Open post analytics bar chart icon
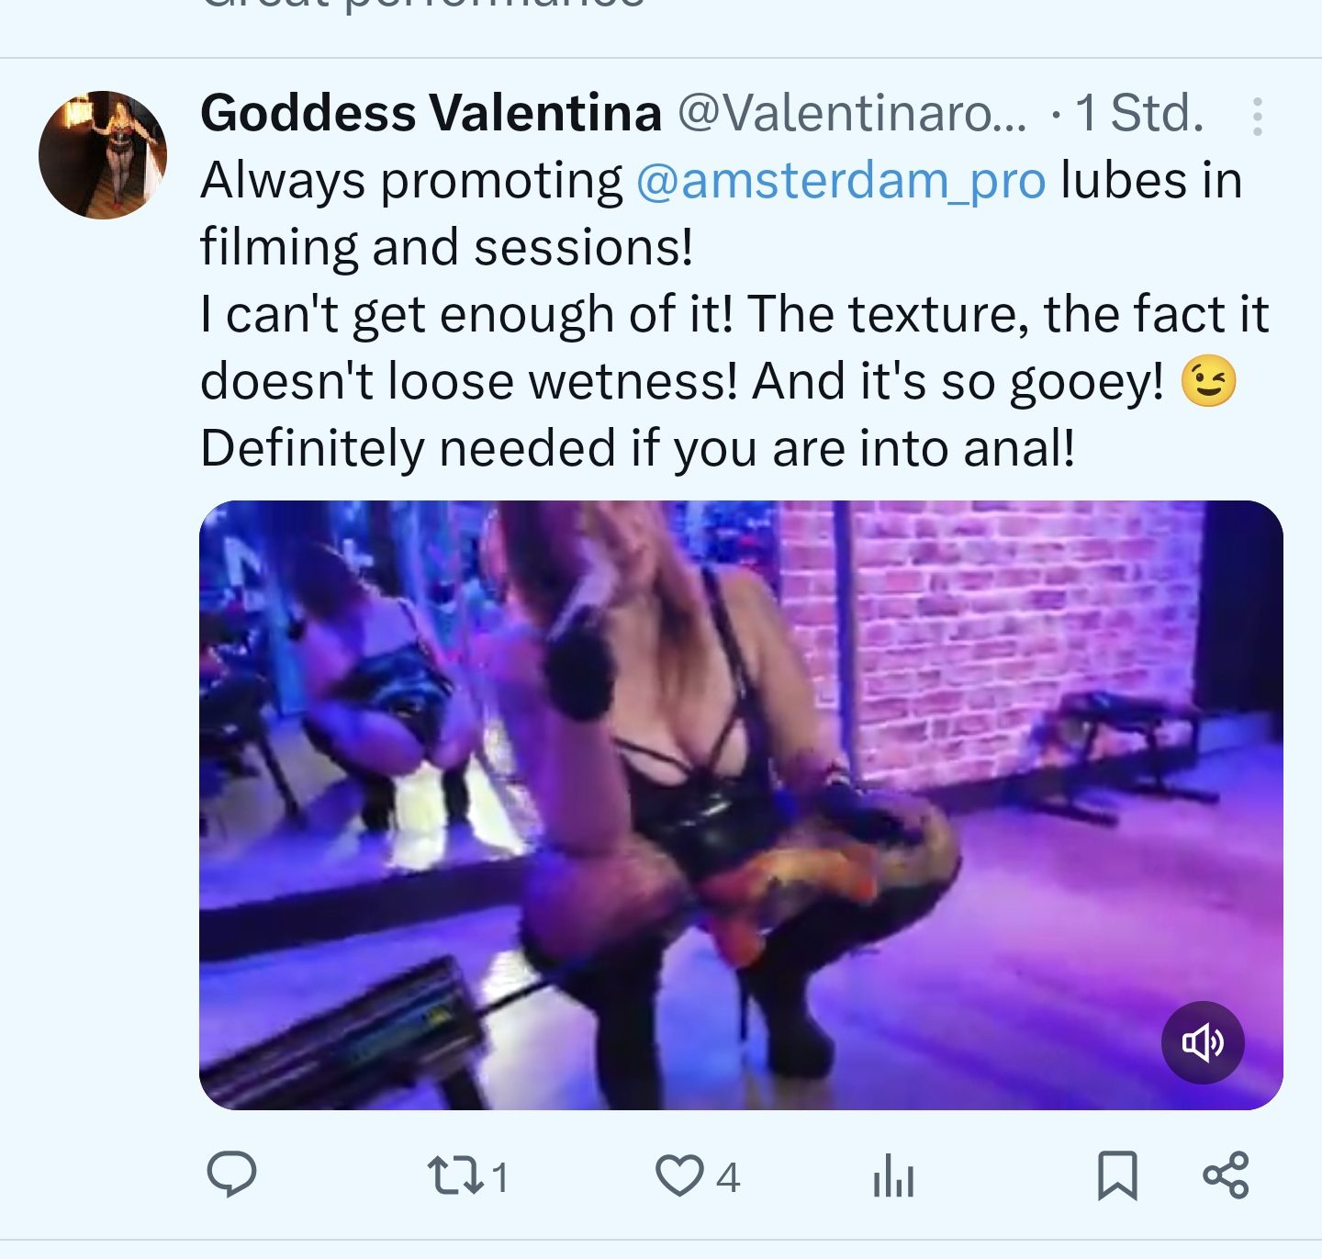 click(x=893, y=1175)
